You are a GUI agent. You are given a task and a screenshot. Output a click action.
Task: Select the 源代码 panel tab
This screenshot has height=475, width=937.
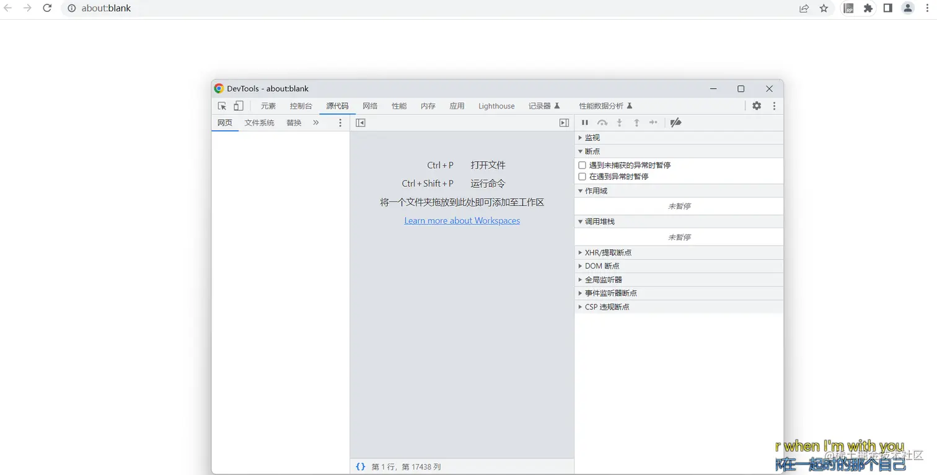pos(338,106)
